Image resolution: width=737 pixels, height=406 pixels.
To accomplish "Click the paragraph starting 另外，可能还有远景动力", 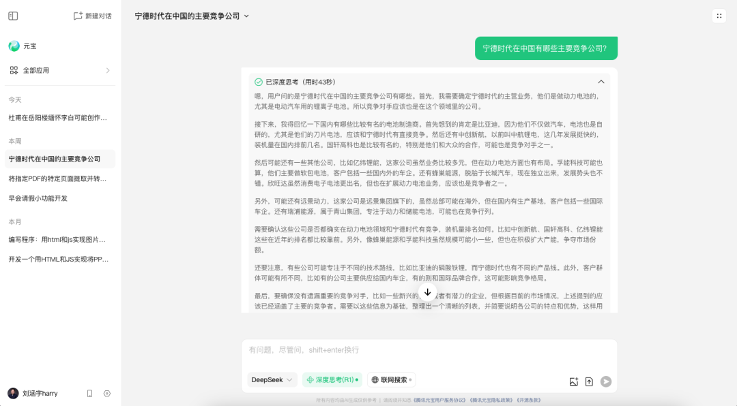I will (x=429, y=206).
